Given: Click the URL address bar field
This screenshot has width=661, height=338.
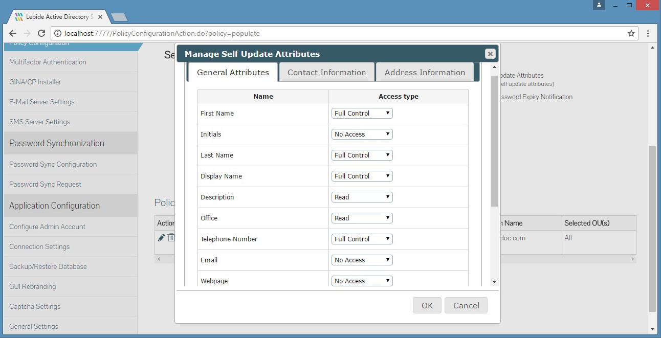Looking at the screenshot, I should point(338,33).
